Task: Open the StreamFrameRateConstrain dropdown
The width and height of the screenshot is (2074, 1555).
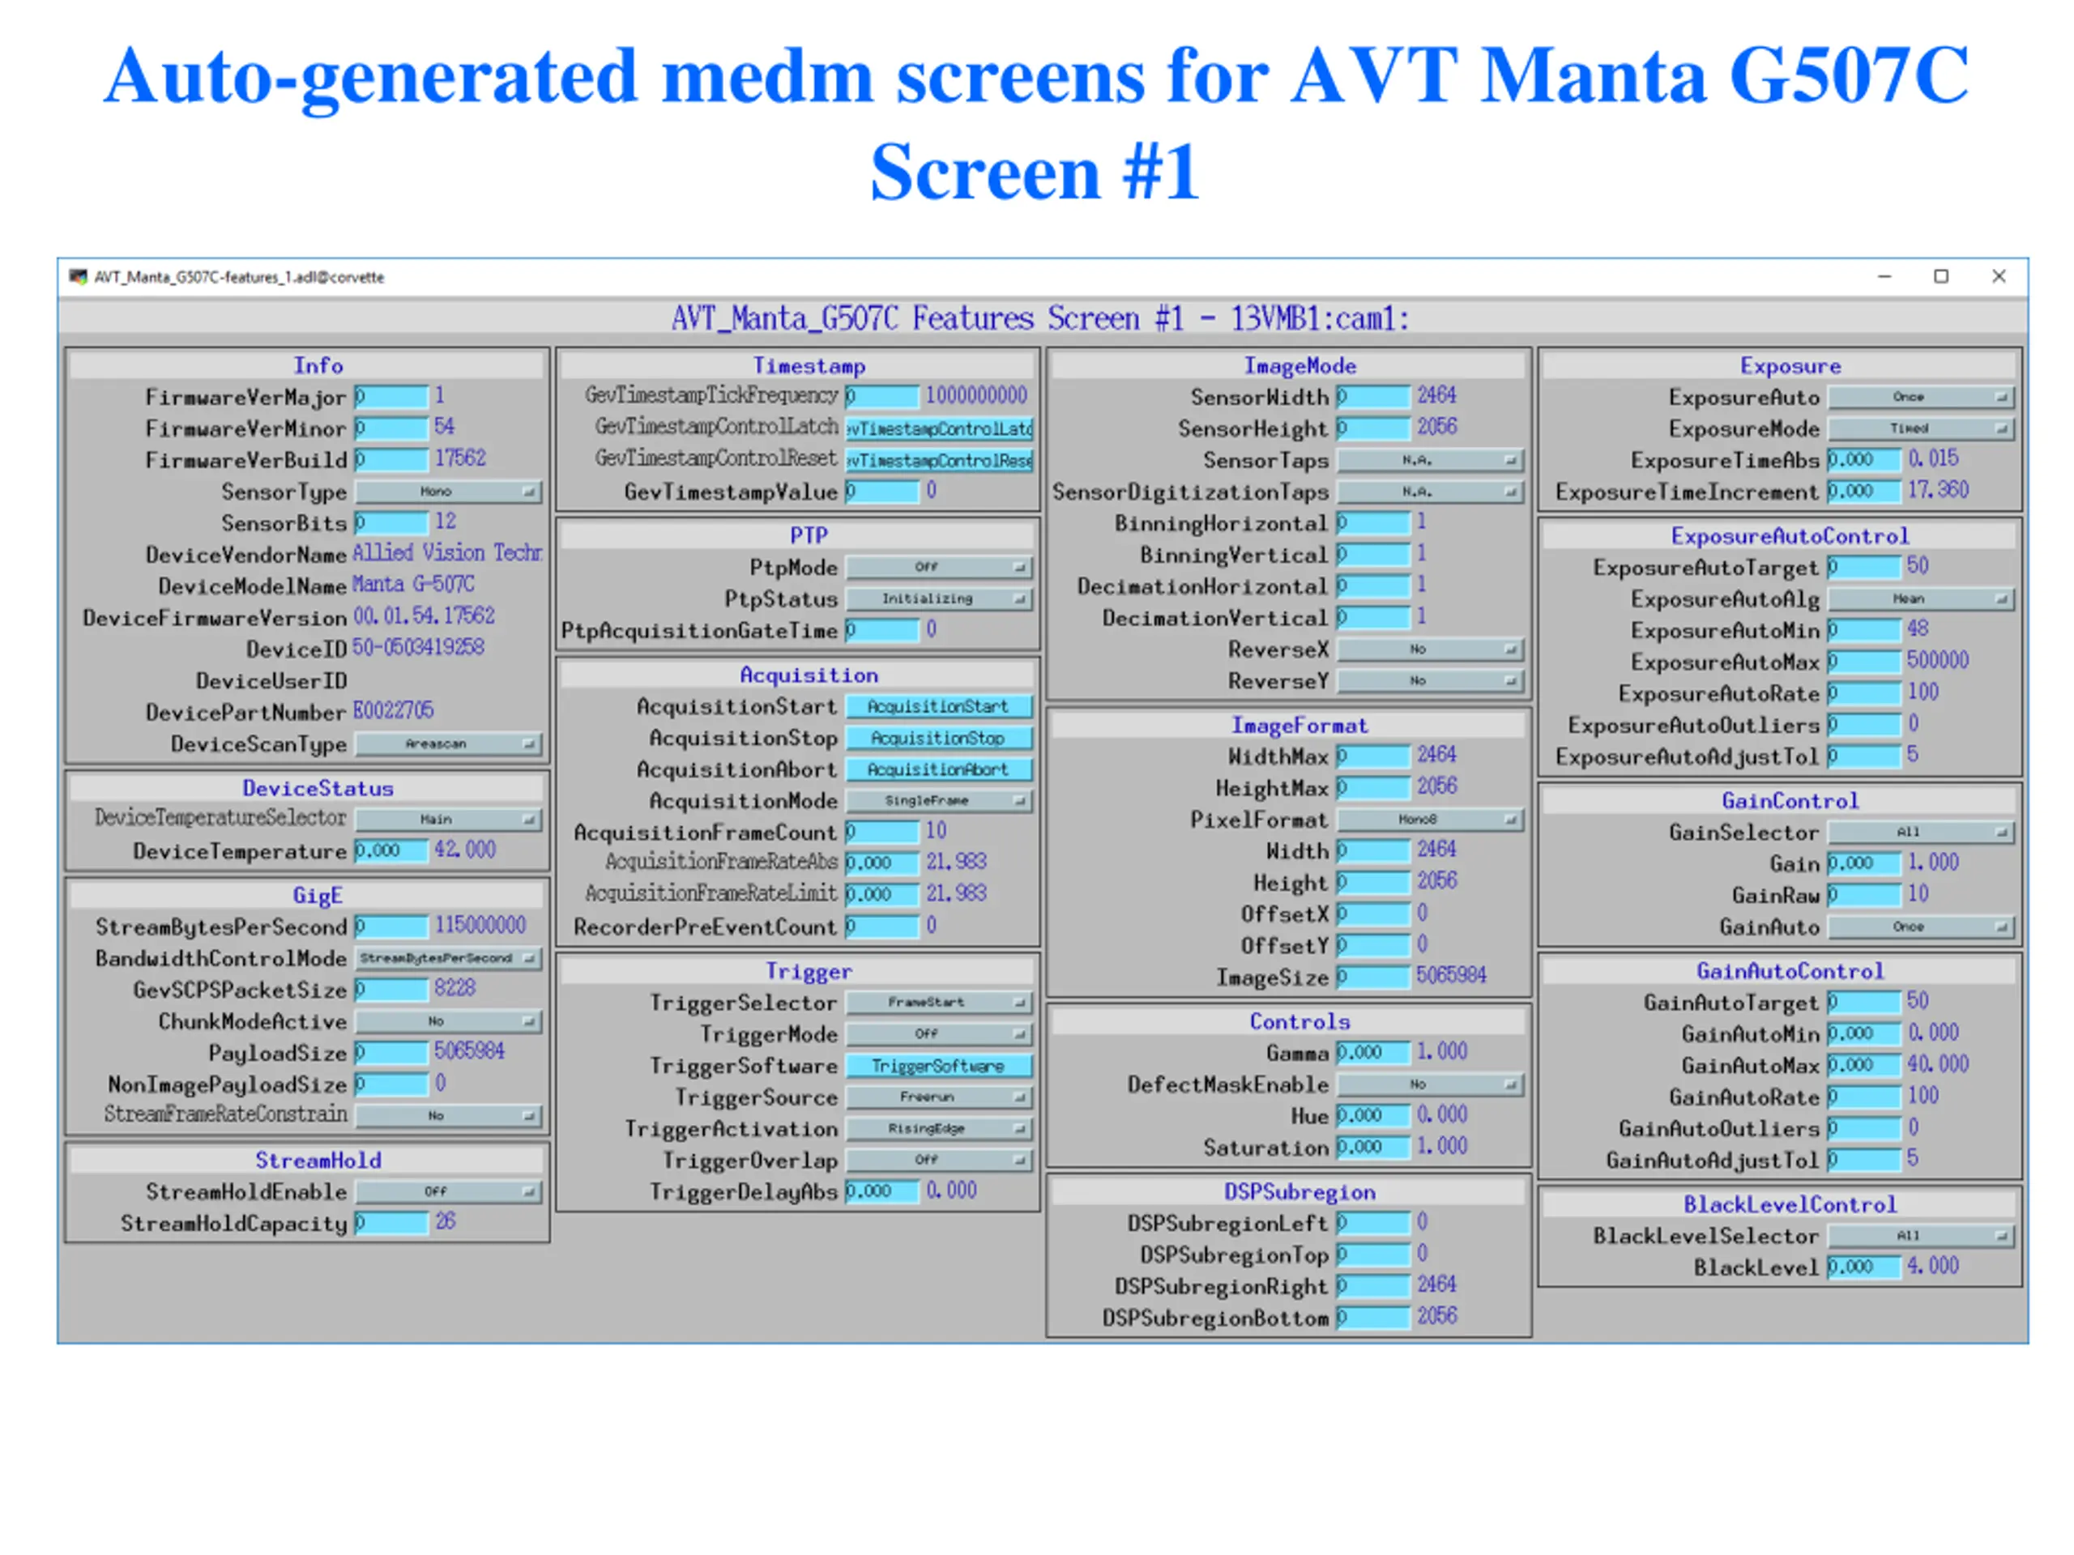Action: point(448,1116)
